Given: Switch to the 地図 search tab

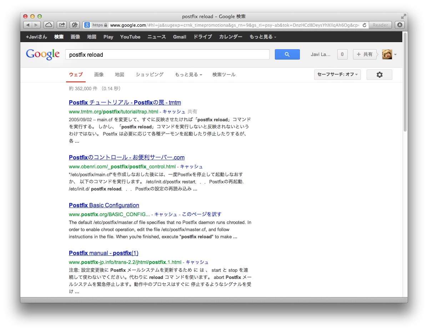Looking at the screenshot, I should tap(120, 75).
